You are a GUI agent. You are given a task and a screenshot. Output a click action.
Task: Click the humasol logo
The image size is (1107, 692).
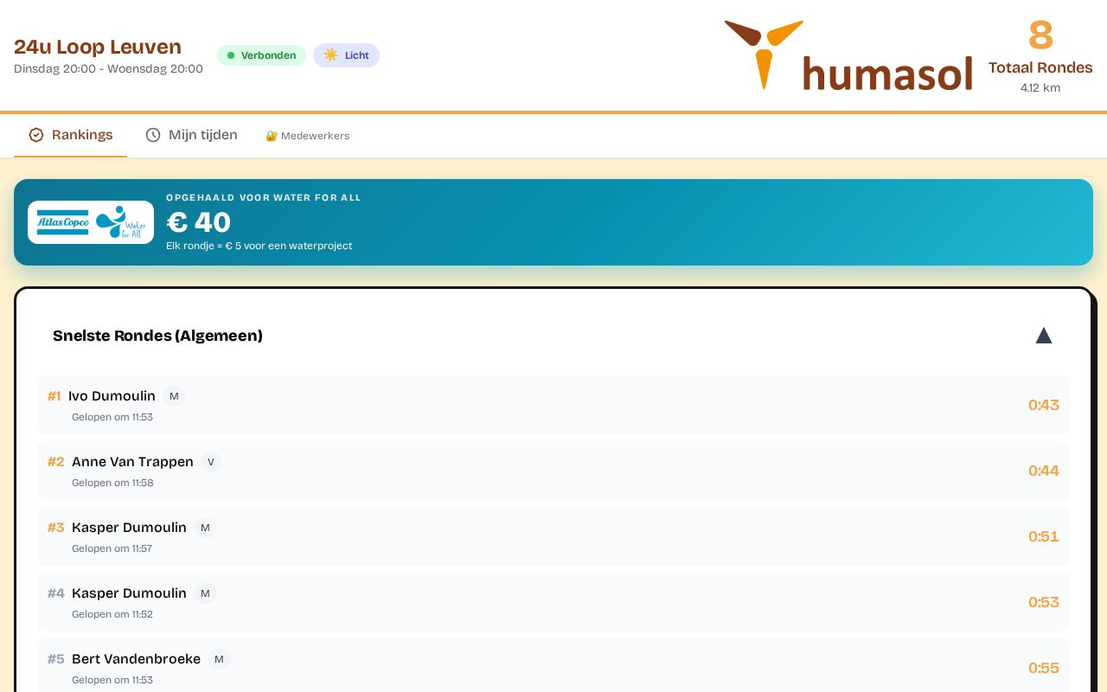pyautogui.click(x=848, y=55)
